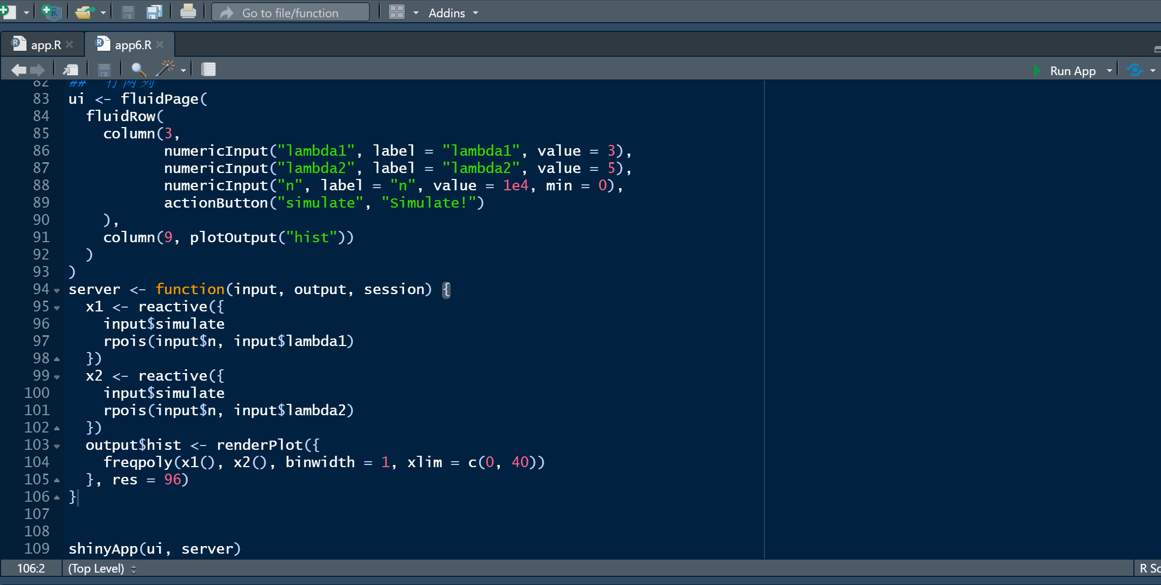Switch to the app.R tab
This screenshot has height=585, width=1161.
click(45, 45)
